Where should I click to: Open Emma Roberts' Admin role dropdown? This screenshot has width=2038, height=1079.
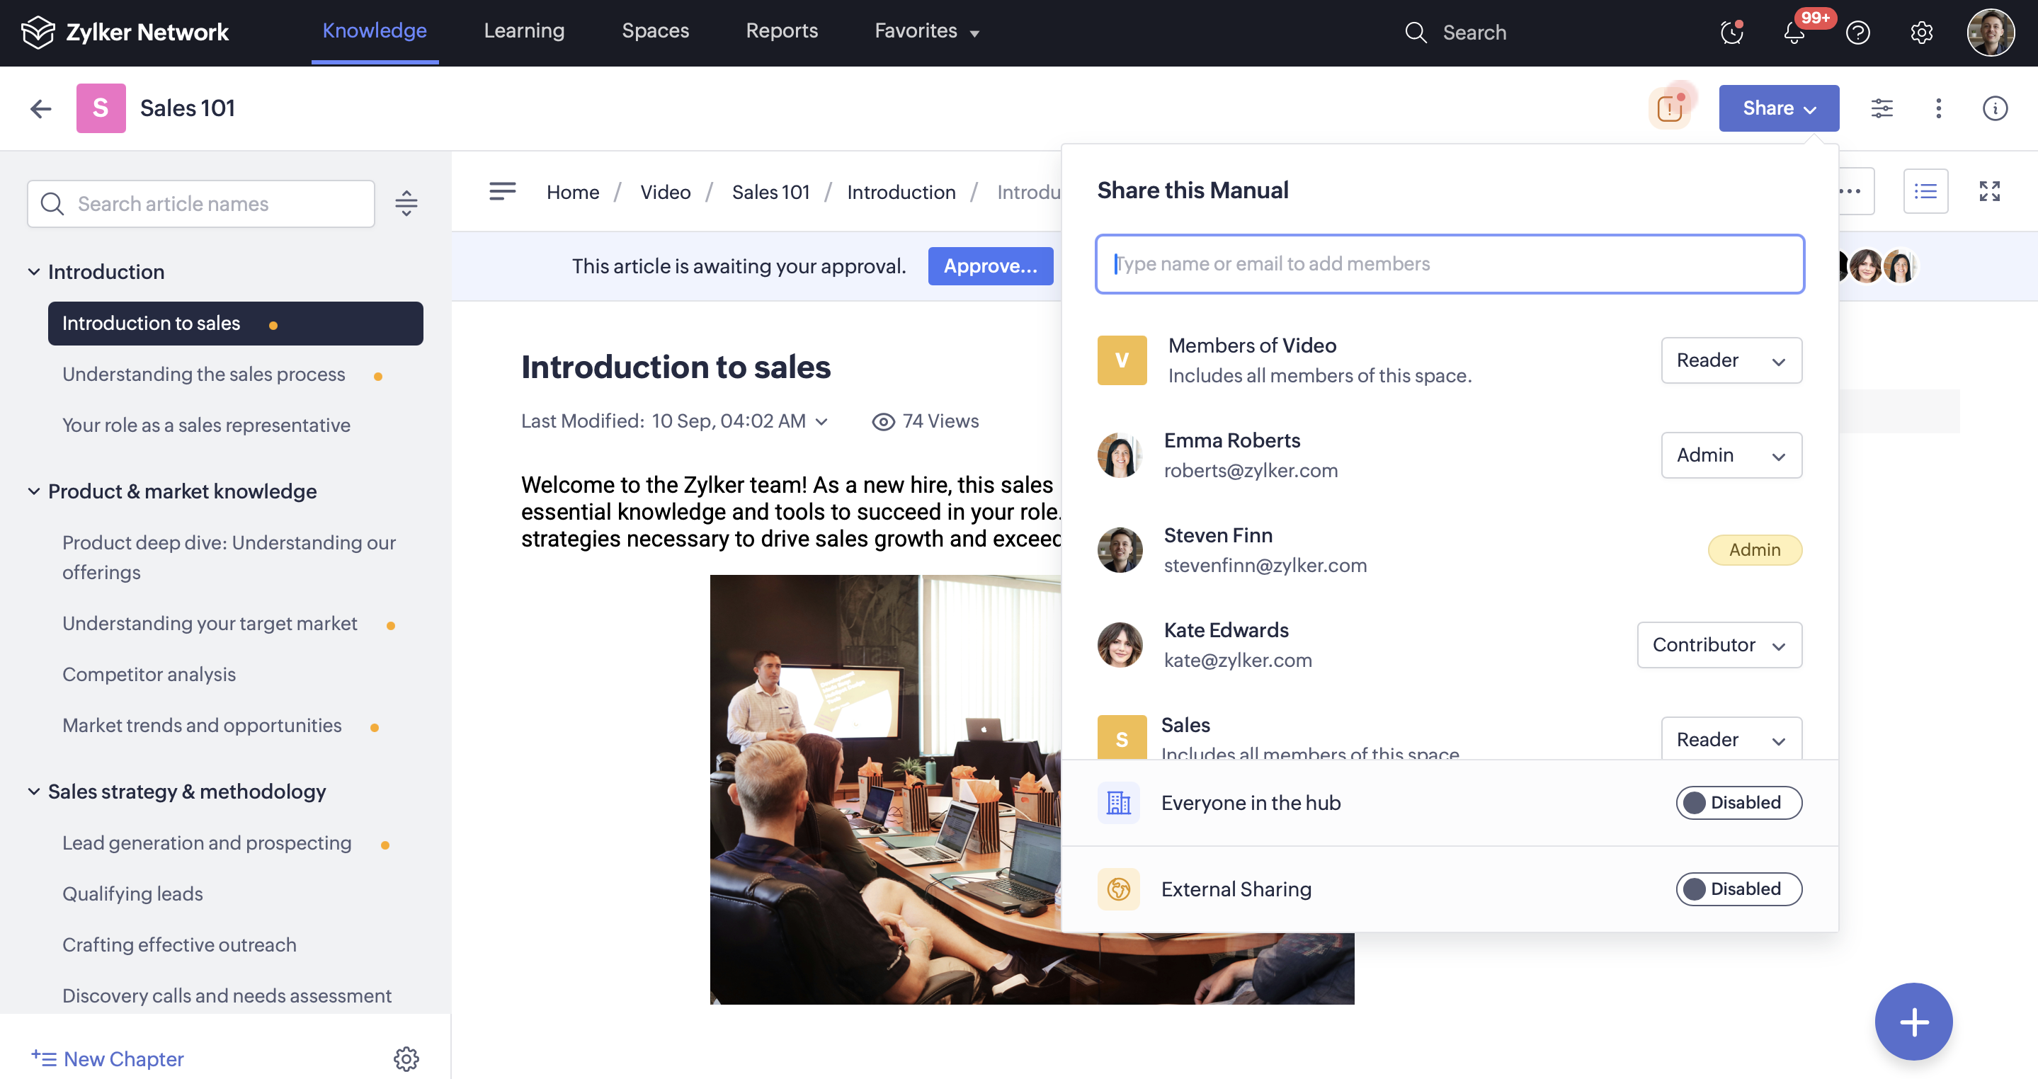1731,455
